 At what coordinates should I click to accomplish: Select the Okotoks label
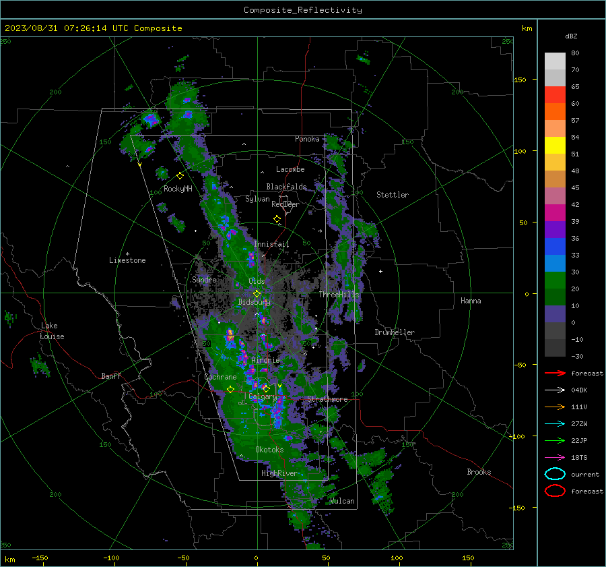(x=269, y=450)
